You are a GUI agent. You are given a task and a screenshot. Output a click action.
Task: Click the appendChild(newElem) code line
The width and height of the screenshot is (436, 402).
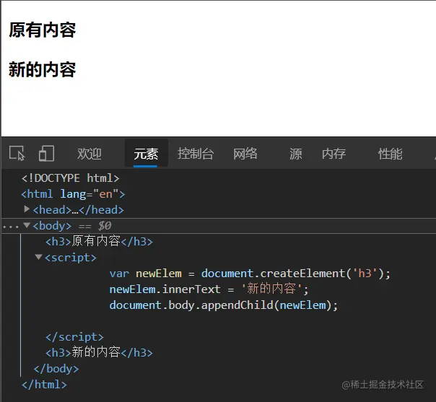click(224, 305)
